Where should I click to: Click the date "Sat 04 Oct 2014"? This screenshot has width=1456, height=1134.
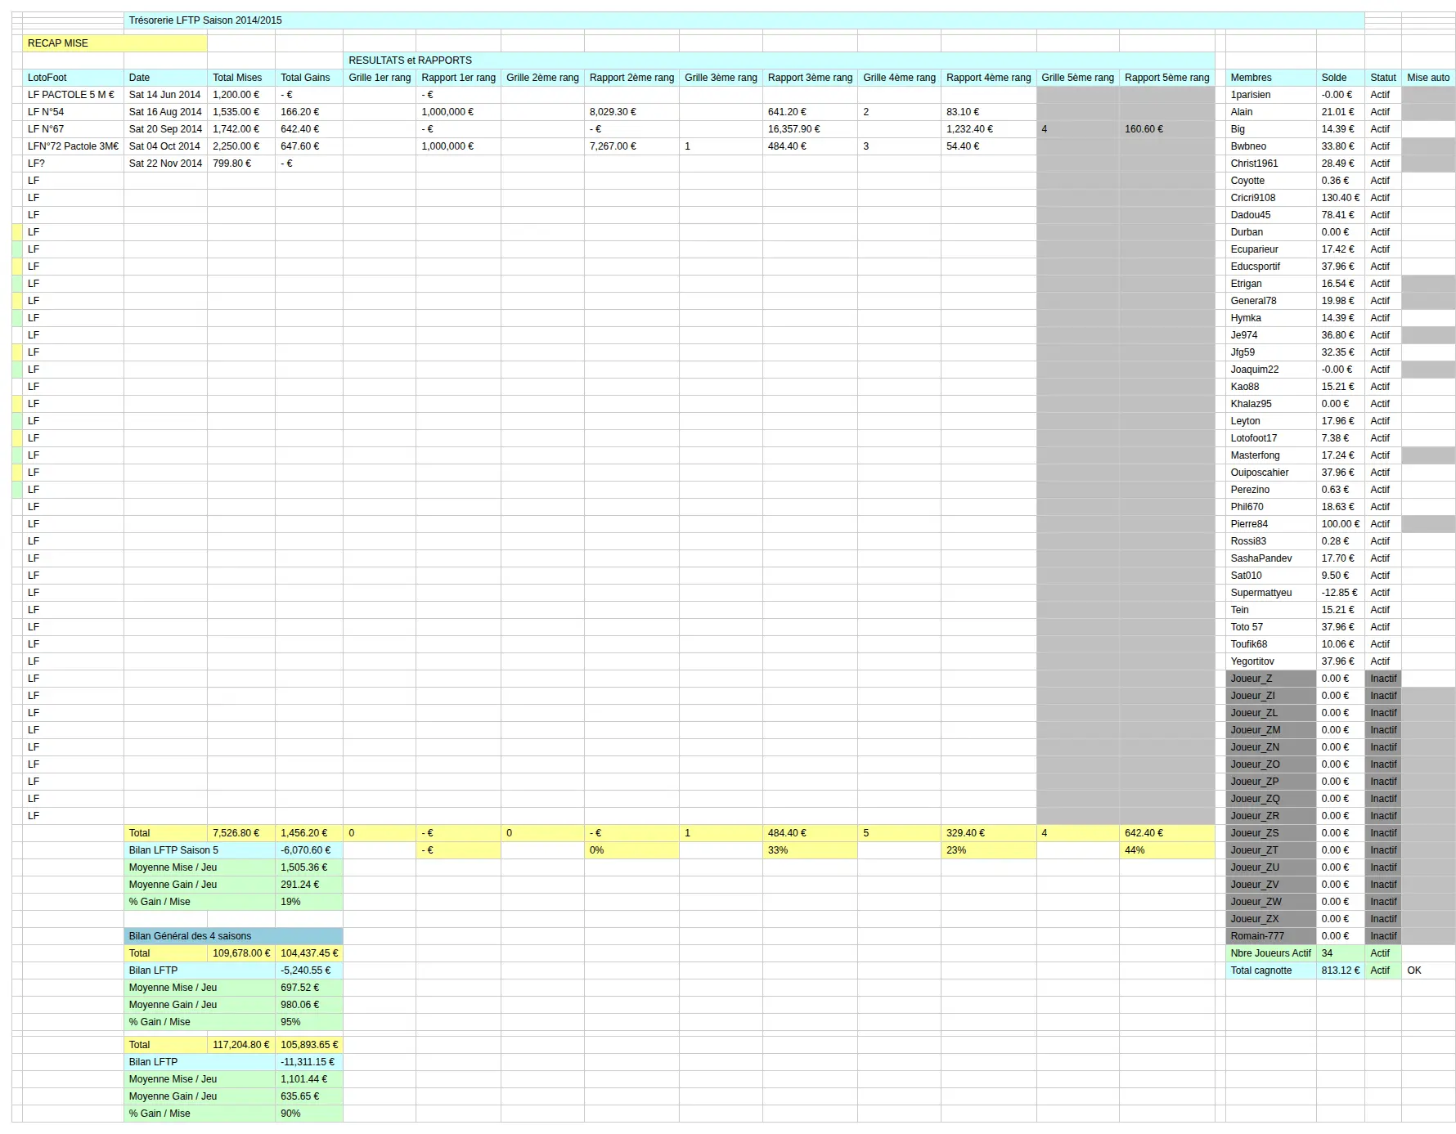coord(165,146)
